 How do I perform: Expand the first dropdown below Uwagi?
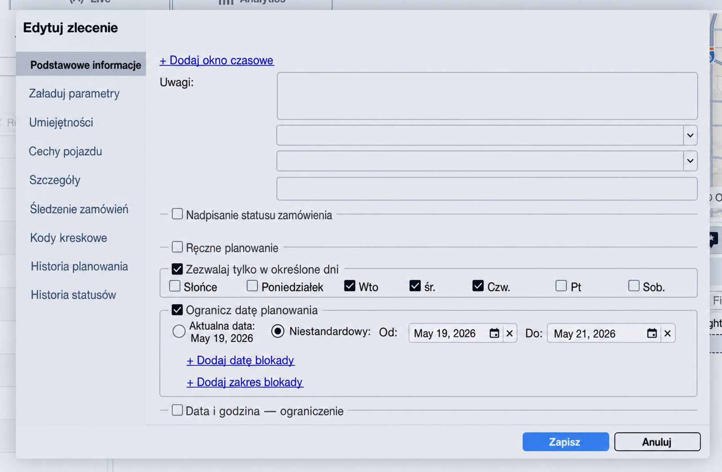click(x=690, y=135)
